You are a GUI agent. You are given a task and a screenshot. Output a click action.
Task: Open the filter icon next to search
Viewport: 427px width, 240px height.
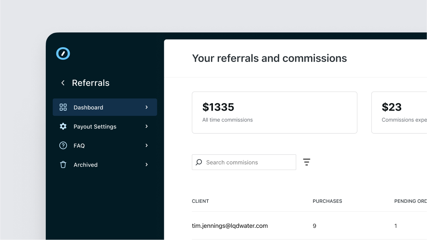click(x=307, y=162)
